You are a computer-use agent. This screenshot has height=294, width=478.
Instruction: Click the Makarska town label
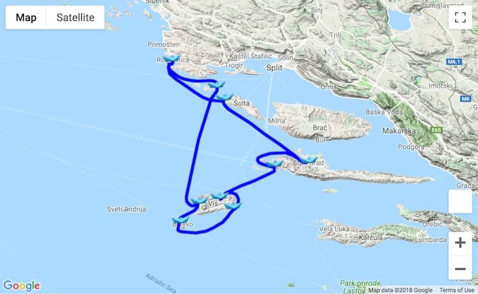(x=399, y=131)
